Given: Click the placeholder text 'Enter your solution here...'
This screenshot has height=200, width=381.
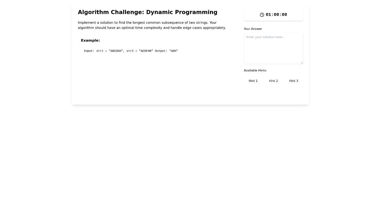Looking at the screenshot, I should pos(265,37).
